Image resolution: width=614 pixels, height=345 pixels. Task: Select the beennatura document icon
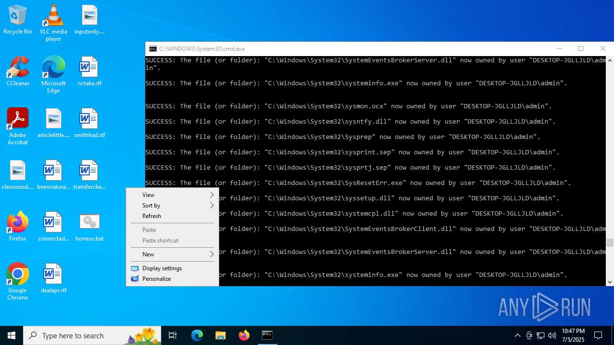[x=53, y=175]
